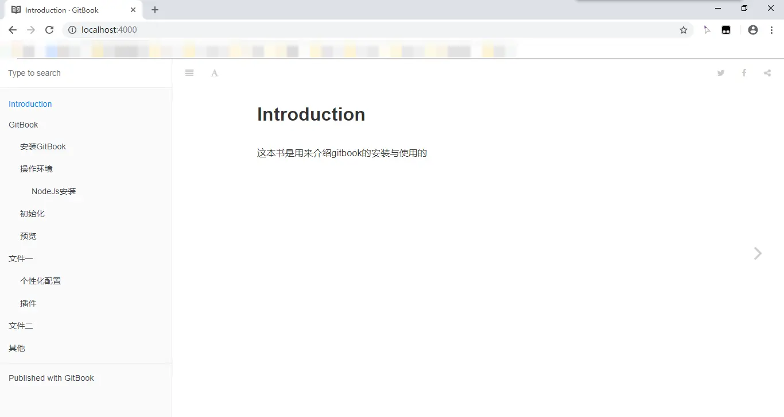Click the Introduction page heading
Screen dimensions: 784x417
tap(311, 114)
